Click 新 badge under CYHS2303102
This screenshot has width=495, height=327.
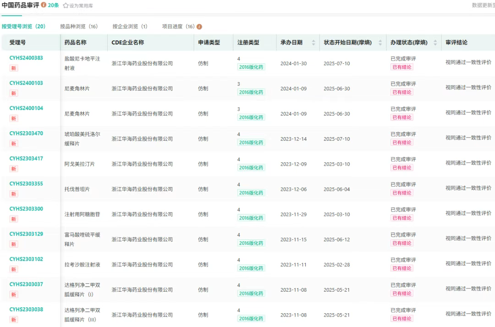(14, 270)
